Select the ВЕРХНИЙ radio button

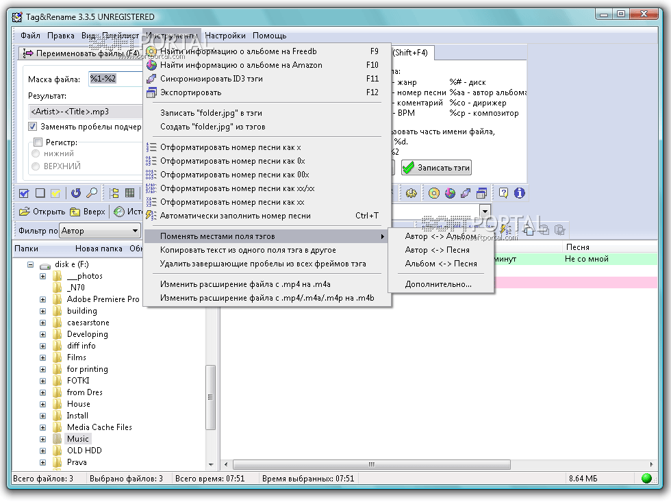[36, 166]
